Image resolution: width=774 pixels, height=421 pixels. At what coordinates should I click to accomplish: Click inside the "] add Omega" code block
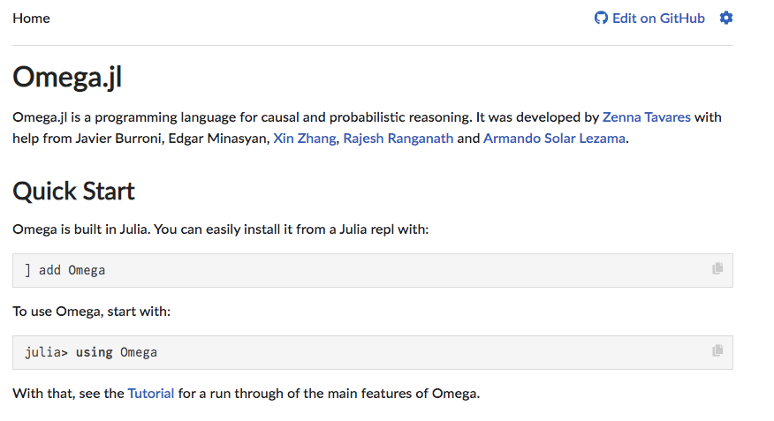click(x=373, y=271)
